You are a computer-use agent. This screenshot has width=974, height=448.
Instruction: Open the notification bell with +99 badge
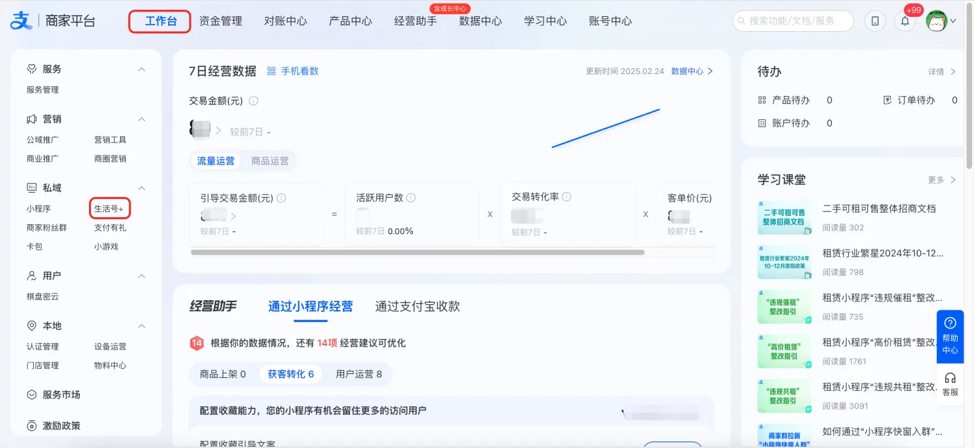click(x=905, y=21)
